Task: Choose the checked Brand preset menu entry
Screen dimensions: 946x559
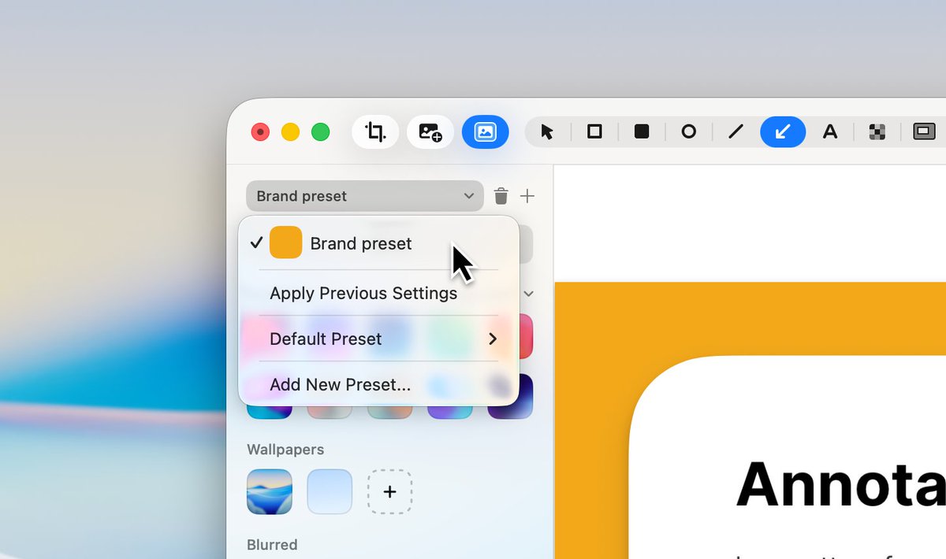Action: click(x=378, y=243)
